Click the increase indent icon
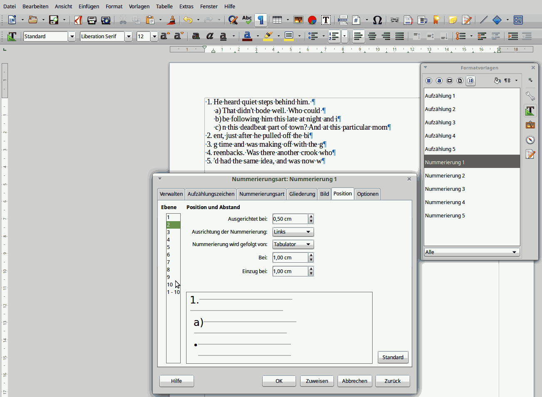 pos(513,37)
